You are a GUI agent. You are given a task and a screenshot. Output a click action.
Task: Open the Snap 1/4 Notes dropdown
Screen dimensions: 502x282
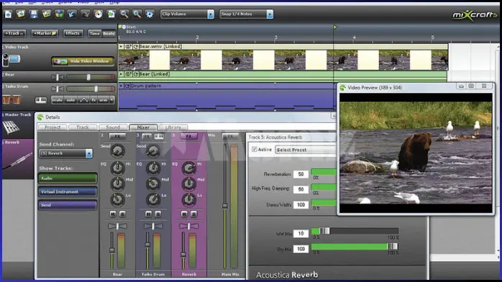(x=270, y=14)
